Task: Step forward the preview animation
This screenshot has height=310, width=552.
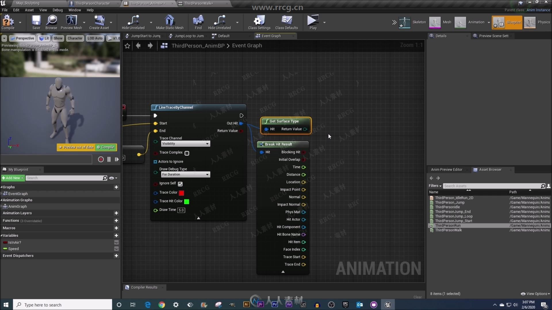Action: point(117,159)
